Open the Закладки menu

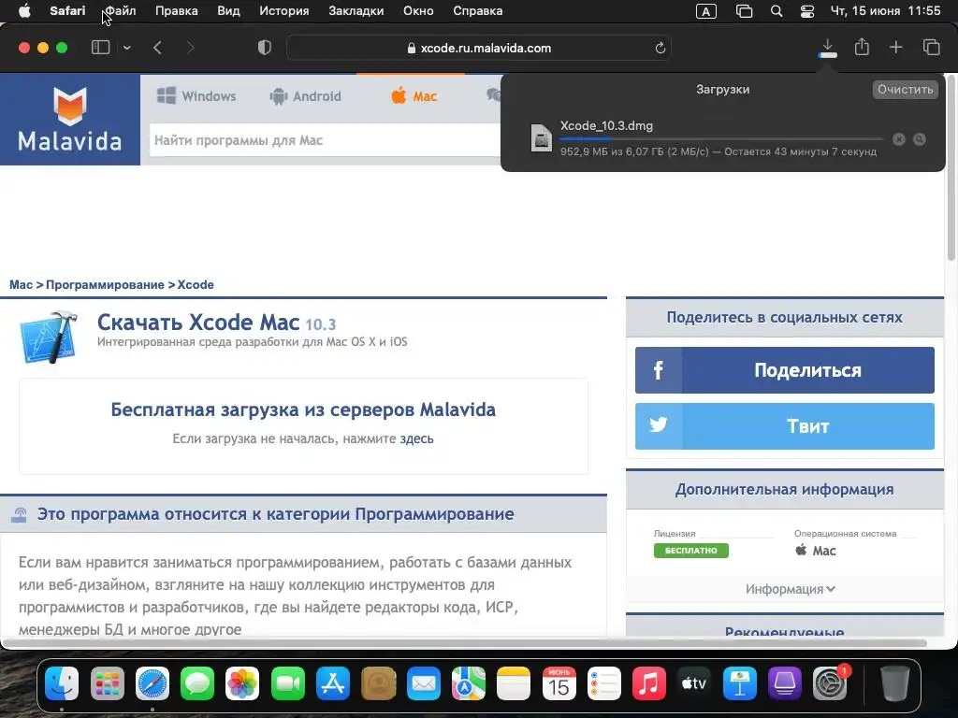(356, 11)
